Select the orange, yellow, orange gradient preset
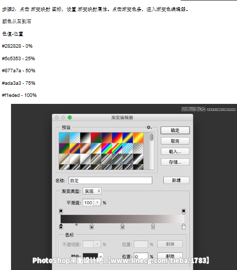 coord(138,138)
